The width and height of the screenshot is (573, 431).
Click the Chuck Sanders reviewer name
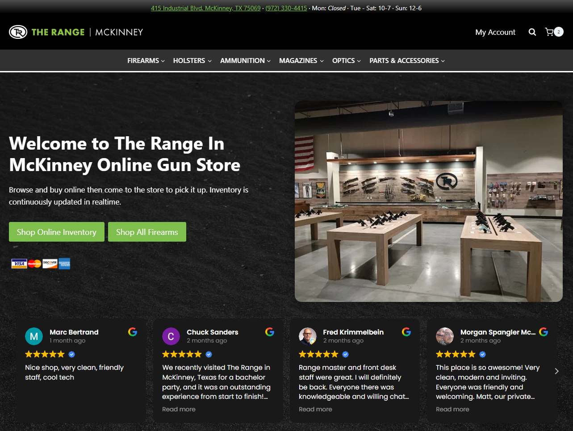point(213,332)
